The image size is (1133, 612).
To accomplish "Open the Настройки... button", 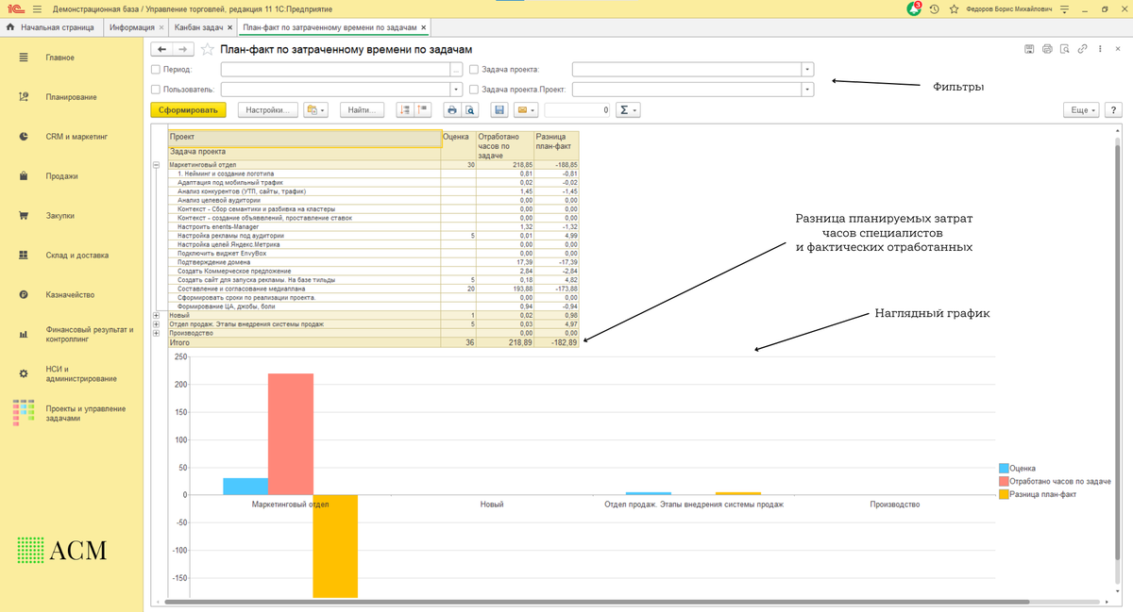I will click(x=268, y=110).
